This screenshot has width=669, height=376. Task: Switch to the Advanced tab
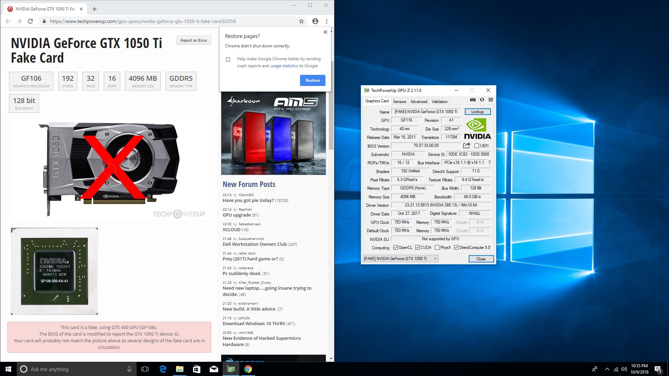pyautogui.click(x=419, y=102)
